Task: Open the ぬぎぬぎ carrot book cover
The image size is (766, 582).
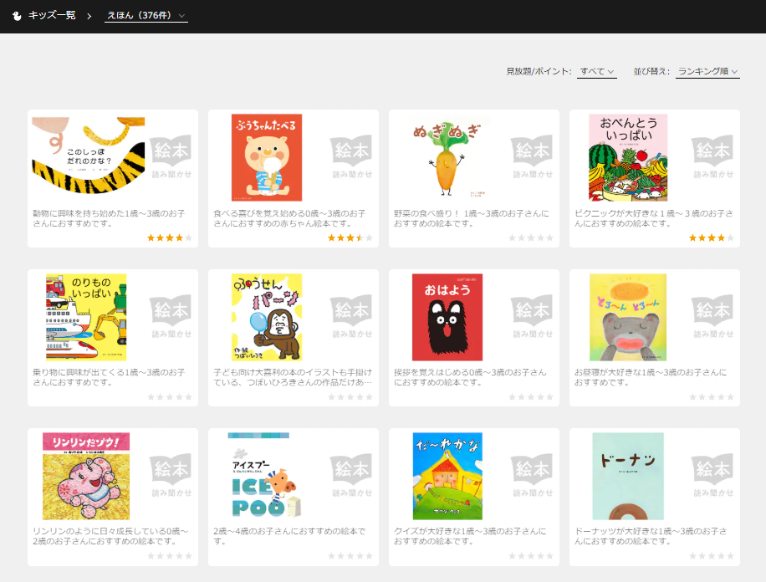Action: click(447, 157)
